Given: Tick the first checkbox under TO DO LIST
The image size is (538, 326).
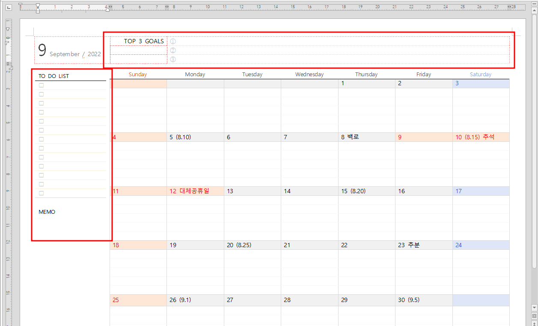Looking at the screenshot, I should (42, 85).
